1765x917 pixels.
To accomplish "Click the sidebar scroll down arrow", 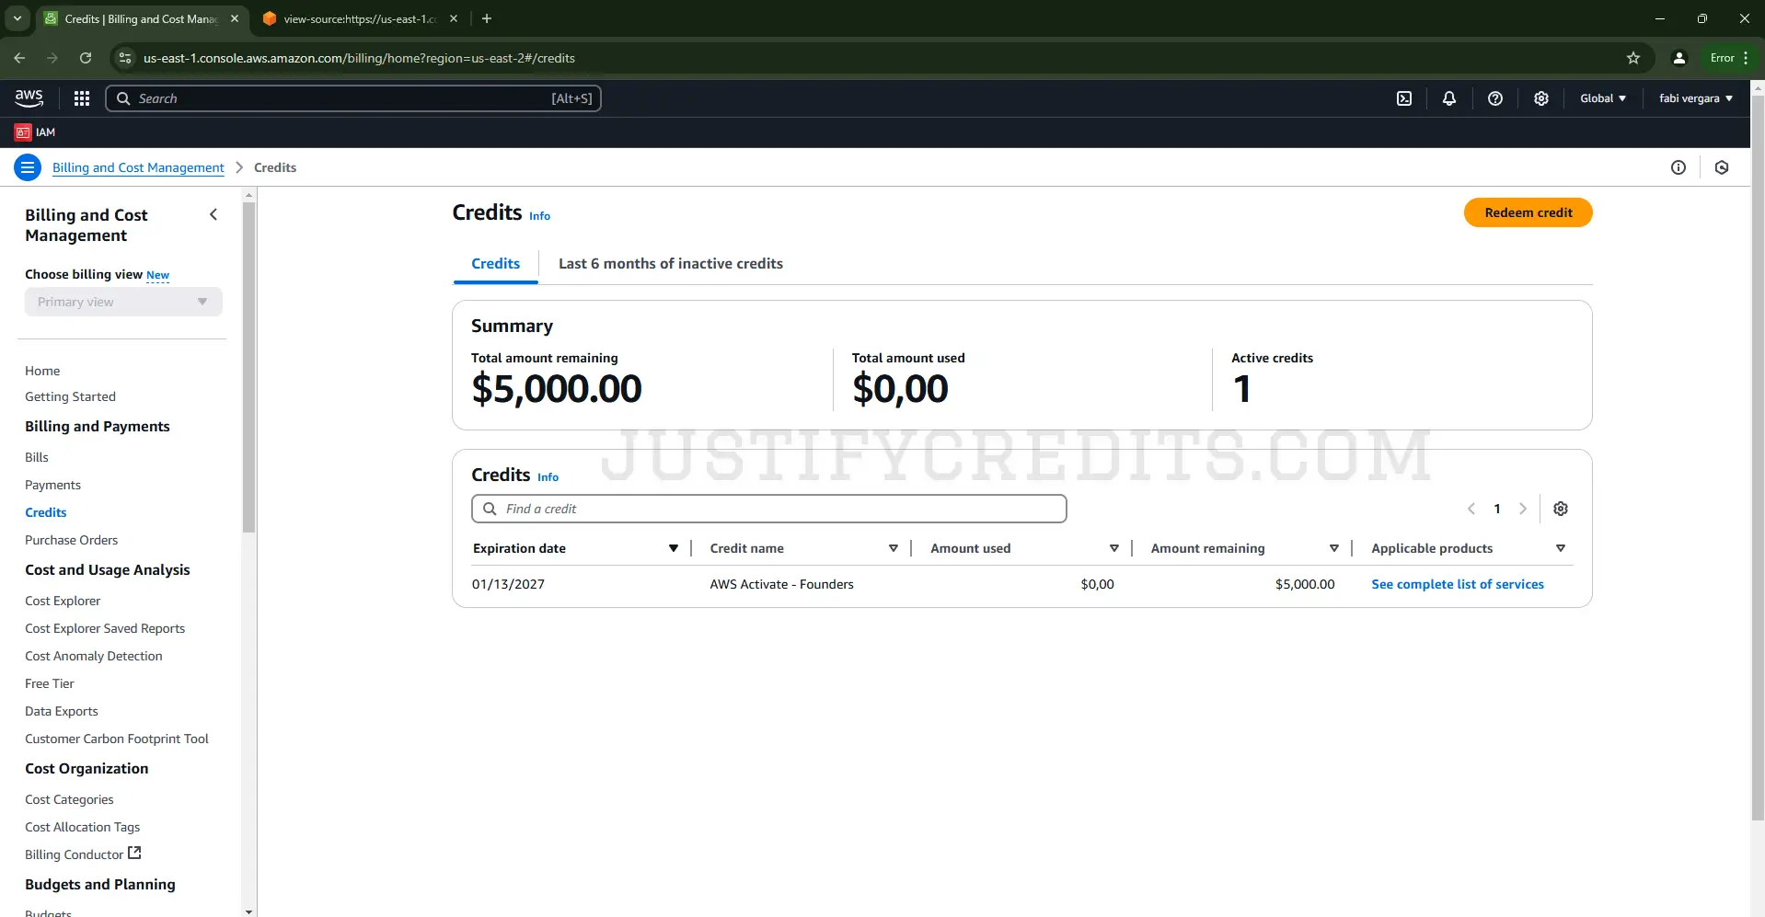I will tap(248, 911).
